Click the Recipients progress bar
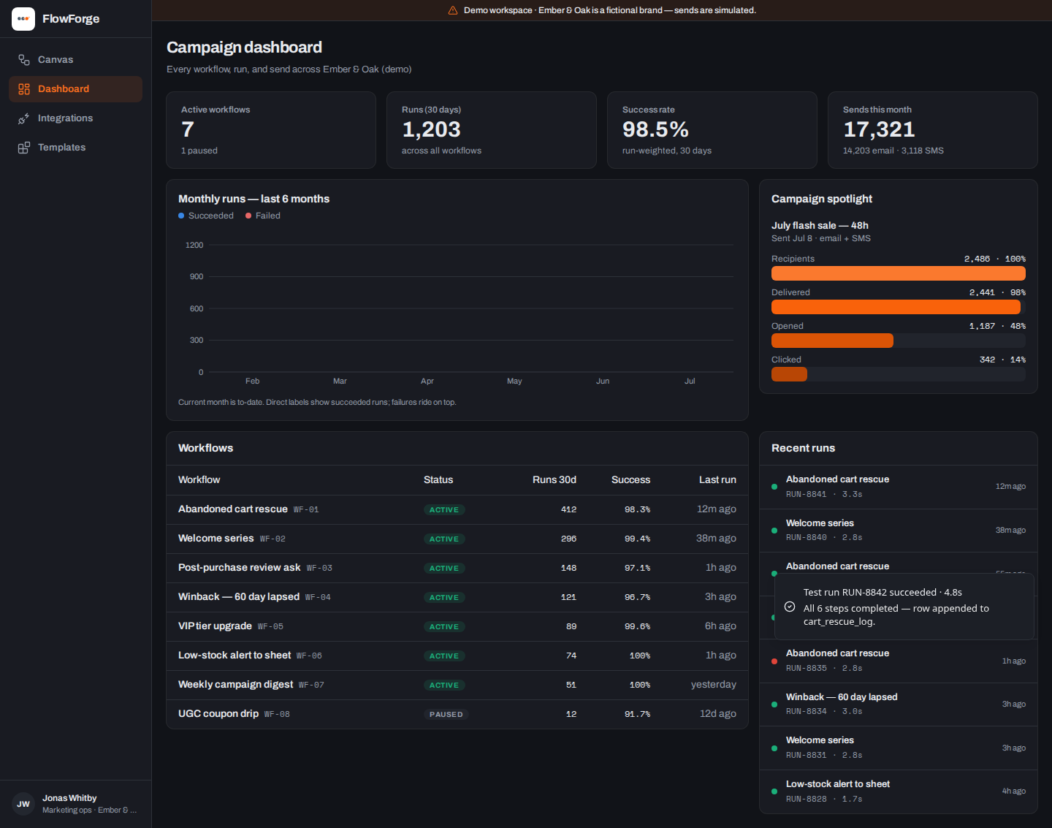The width and height of the screenshot is (1052, 828). point(899,273)
